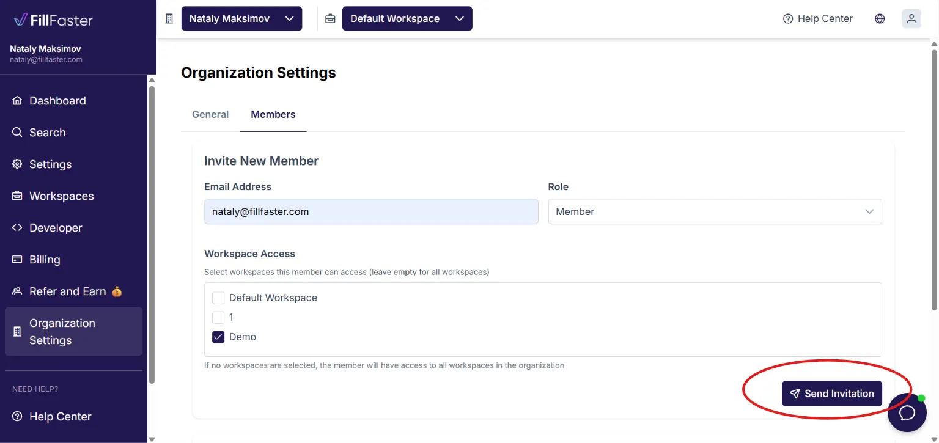Open Workspaces in the sidebar
The image size is (939, 443).
(x=73, y=196)
